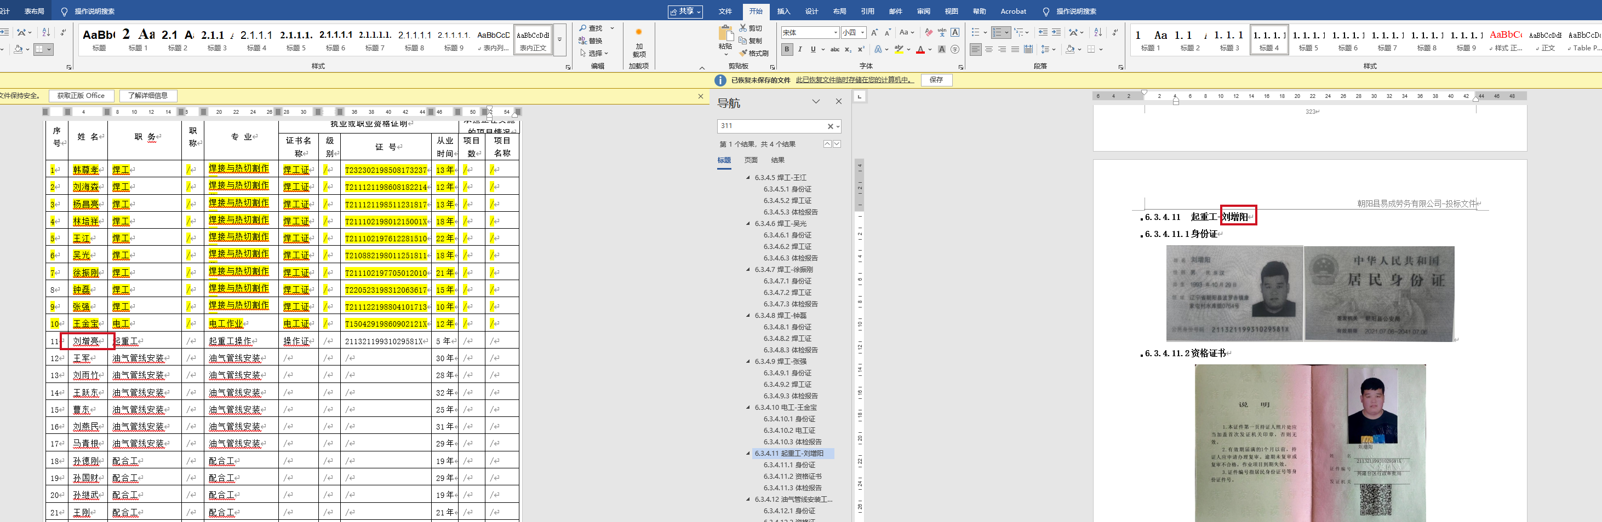Viewport: 1602px width, 522px height.
Task: Toggle show paragraph marks in right window
Action: click(x=1114, y=32)
